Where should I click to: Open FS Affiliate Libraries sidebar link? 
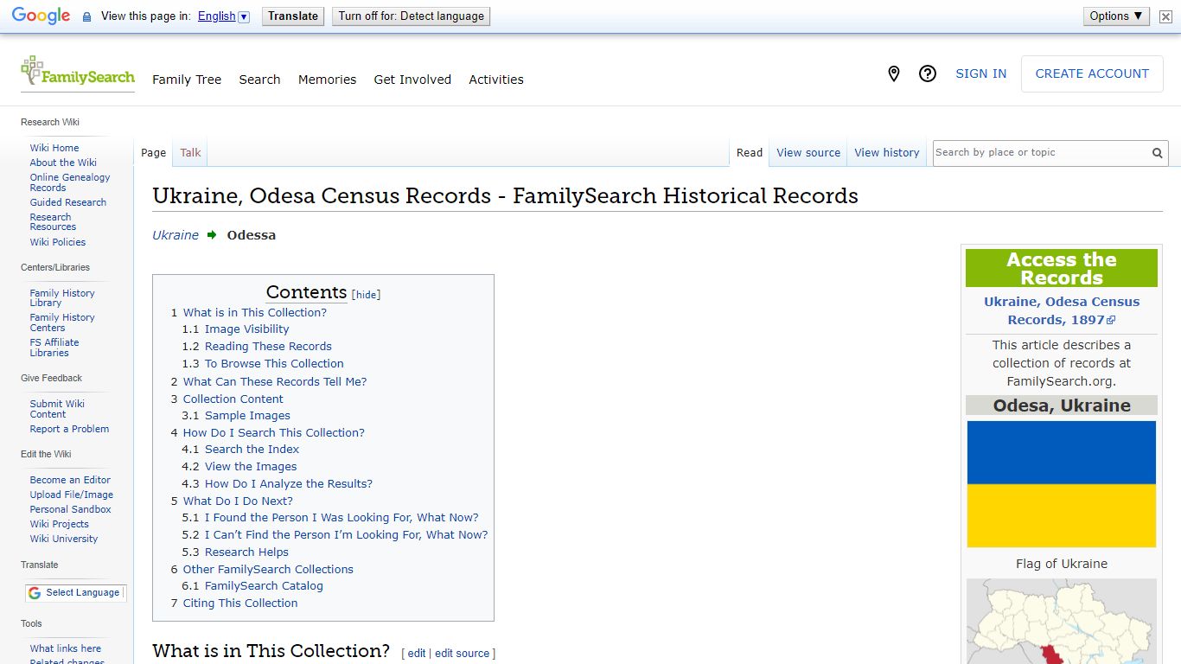click(x=54, y=348)
